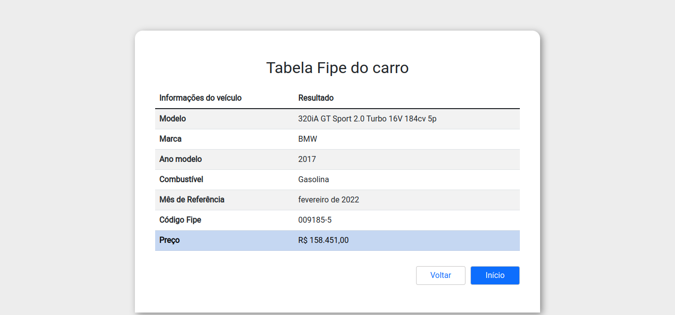Click the Gasolina fuel value
This screenshot has height=315, width=675.
[313, 179]
